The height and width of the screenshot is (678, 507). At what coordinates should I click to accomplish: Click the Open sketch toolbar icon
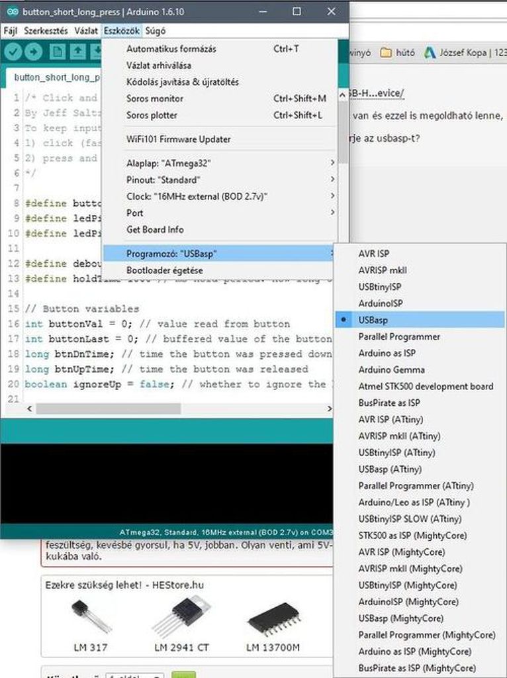78,52
